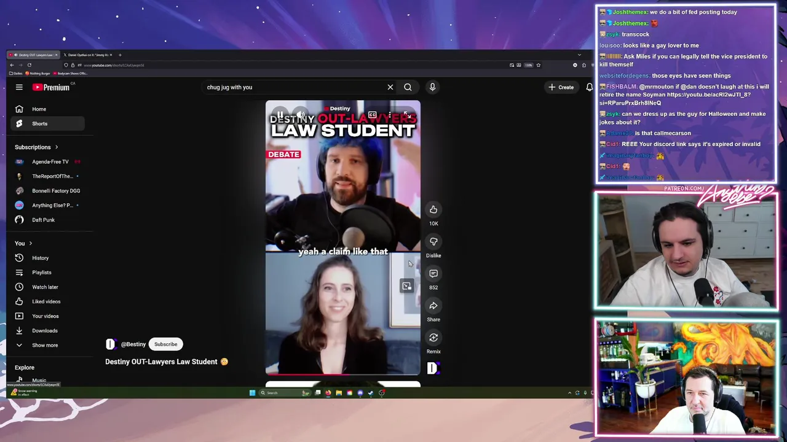List all tabs dropdown arrow
The image size is (787, 442).
pos(579,55)
